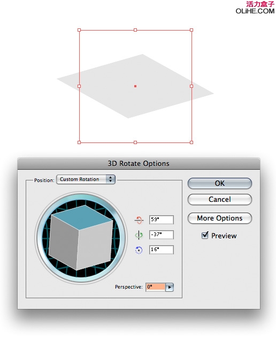Expand the Perspective slider arrow
This screenshot has height=340, width=276.
click(170, 288)
